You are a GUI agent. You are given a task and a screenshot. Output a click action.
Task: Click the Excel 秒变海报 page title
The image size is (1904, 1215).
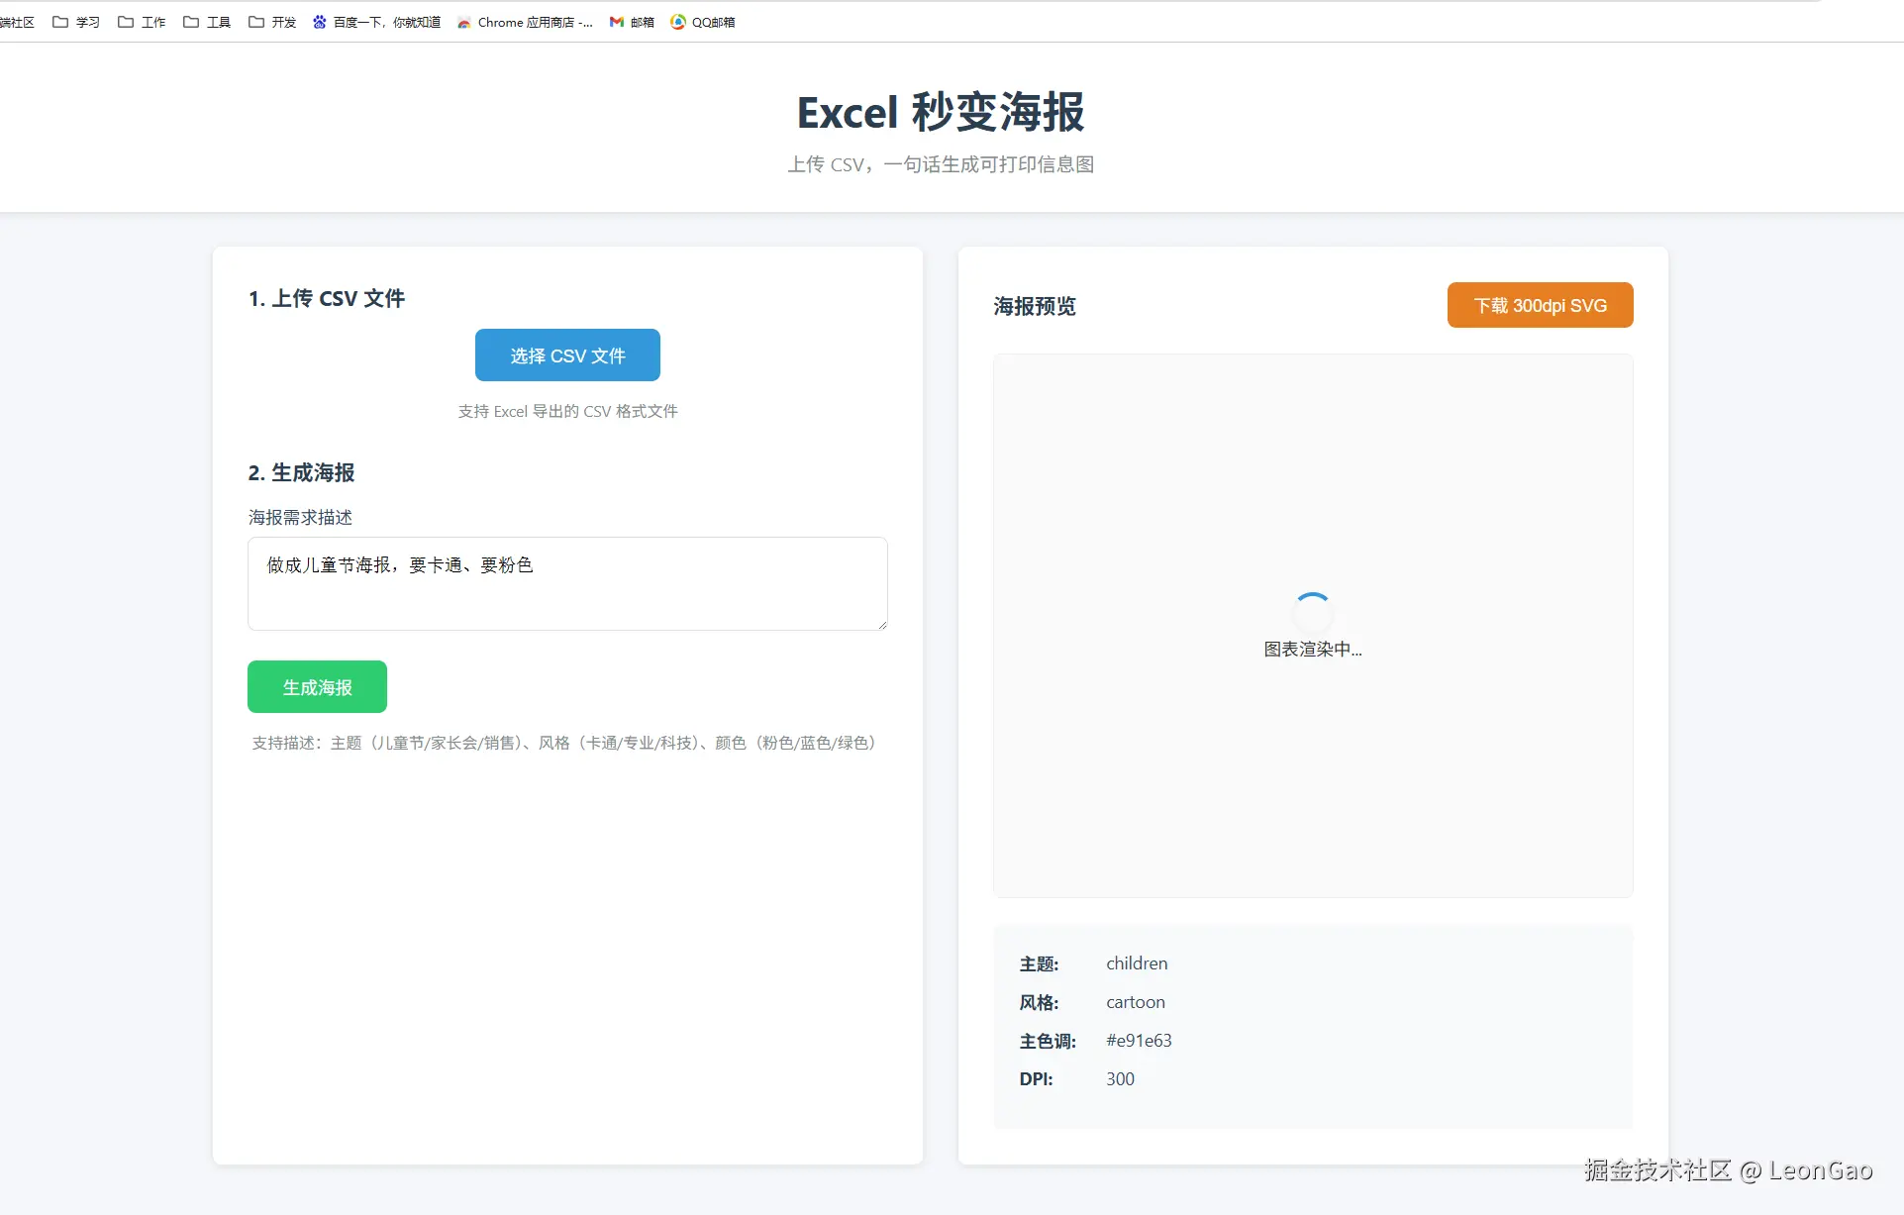941,112
